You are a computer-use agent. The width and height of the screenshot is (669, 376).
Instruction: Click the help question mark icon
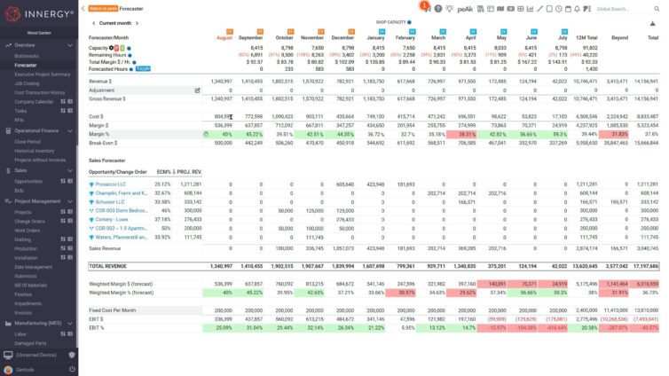(437, 9)
